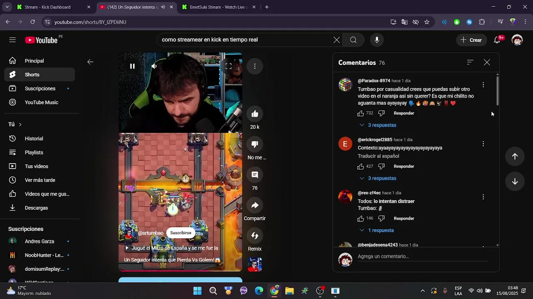Open options for rex-zf4ec comment
533x299 pixels.
pyautogui.click(x=483, y=197)
